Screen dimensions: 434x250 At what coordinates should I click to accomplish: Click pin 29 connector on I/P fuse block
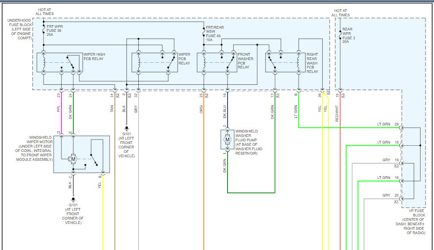(x=400, y=128)
